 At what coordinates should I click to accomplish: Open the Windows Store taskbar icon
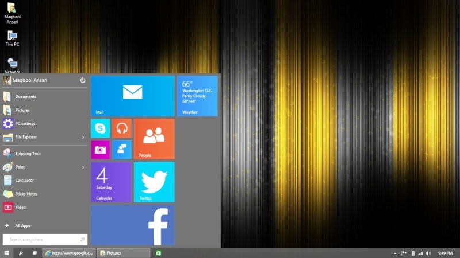(158, 253)
